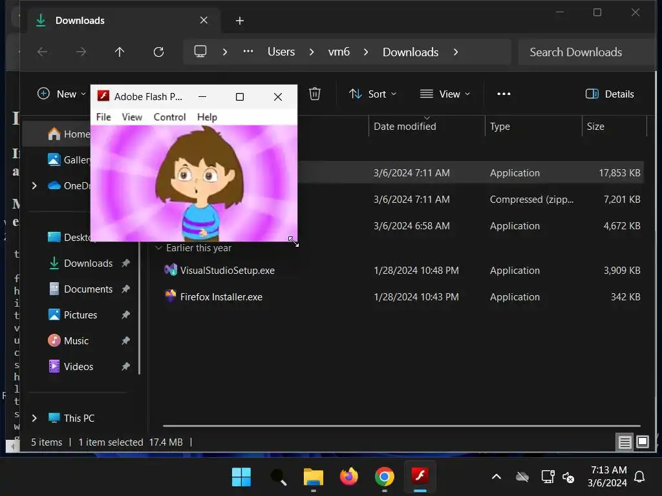Click the This PC monitor icon in address bar
Image resolution: width=662 pixels, height=496 pixels.
[x=200, y=52]
